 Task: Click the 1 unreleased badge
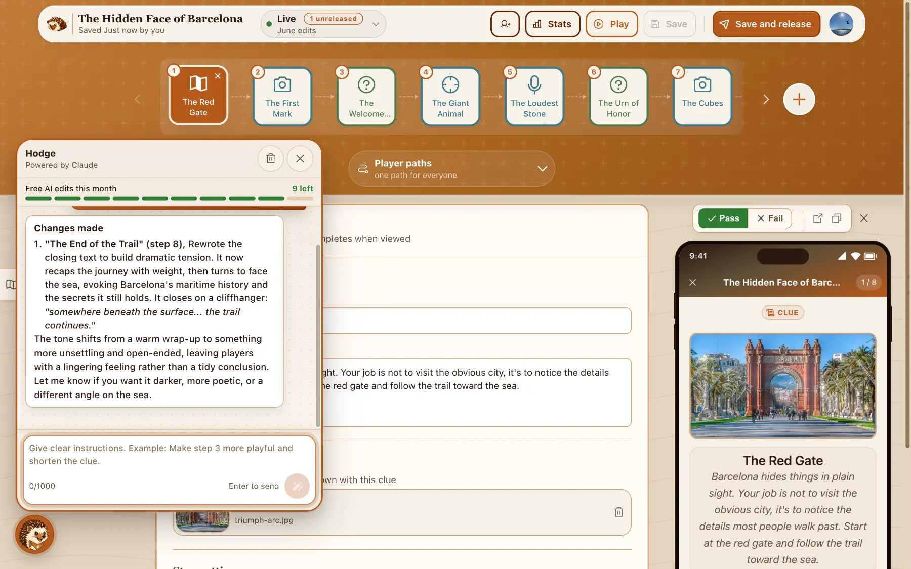pos(333,19)
